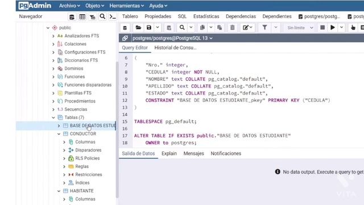
Task: Click the Navegador panel vertical scrollbar
Action: pyautogui.click(x=117, y=130)
